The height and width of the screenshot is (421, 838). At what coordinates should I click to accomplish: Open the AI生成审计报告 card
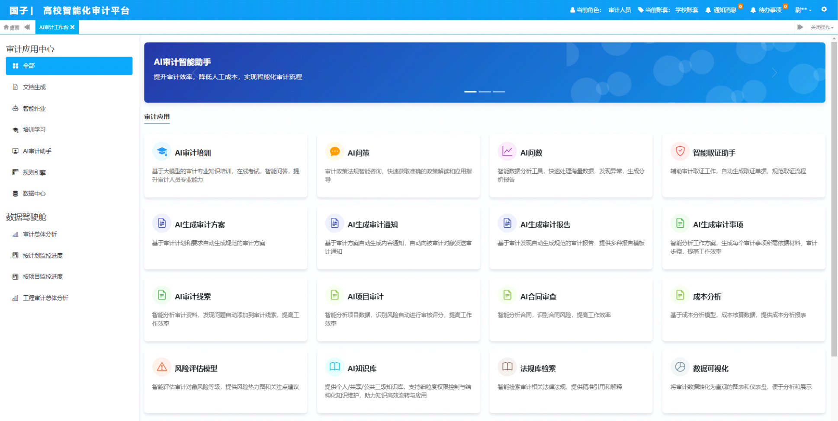coord(571,237)
